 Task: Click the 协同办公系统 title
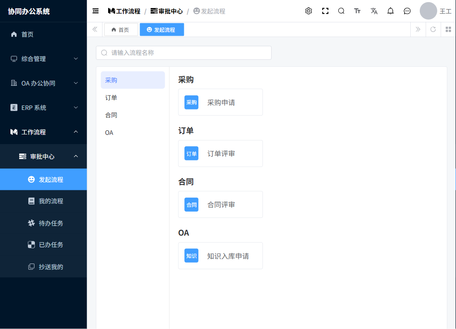[29, 11]
